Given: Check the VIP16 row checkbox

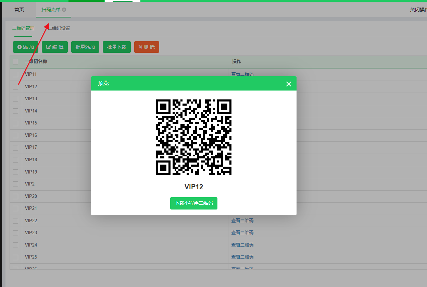Looking at the screenshot, I should tap(15, 135).
